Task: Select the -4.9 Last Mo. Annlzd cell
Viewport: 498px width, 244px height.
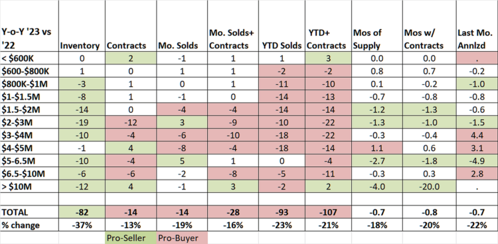Action: point(476,160)
